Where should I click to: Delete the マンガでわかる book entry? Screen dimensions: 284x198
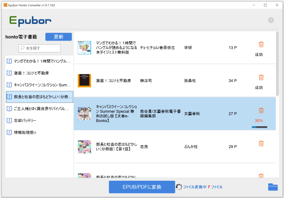coord(261,44)
